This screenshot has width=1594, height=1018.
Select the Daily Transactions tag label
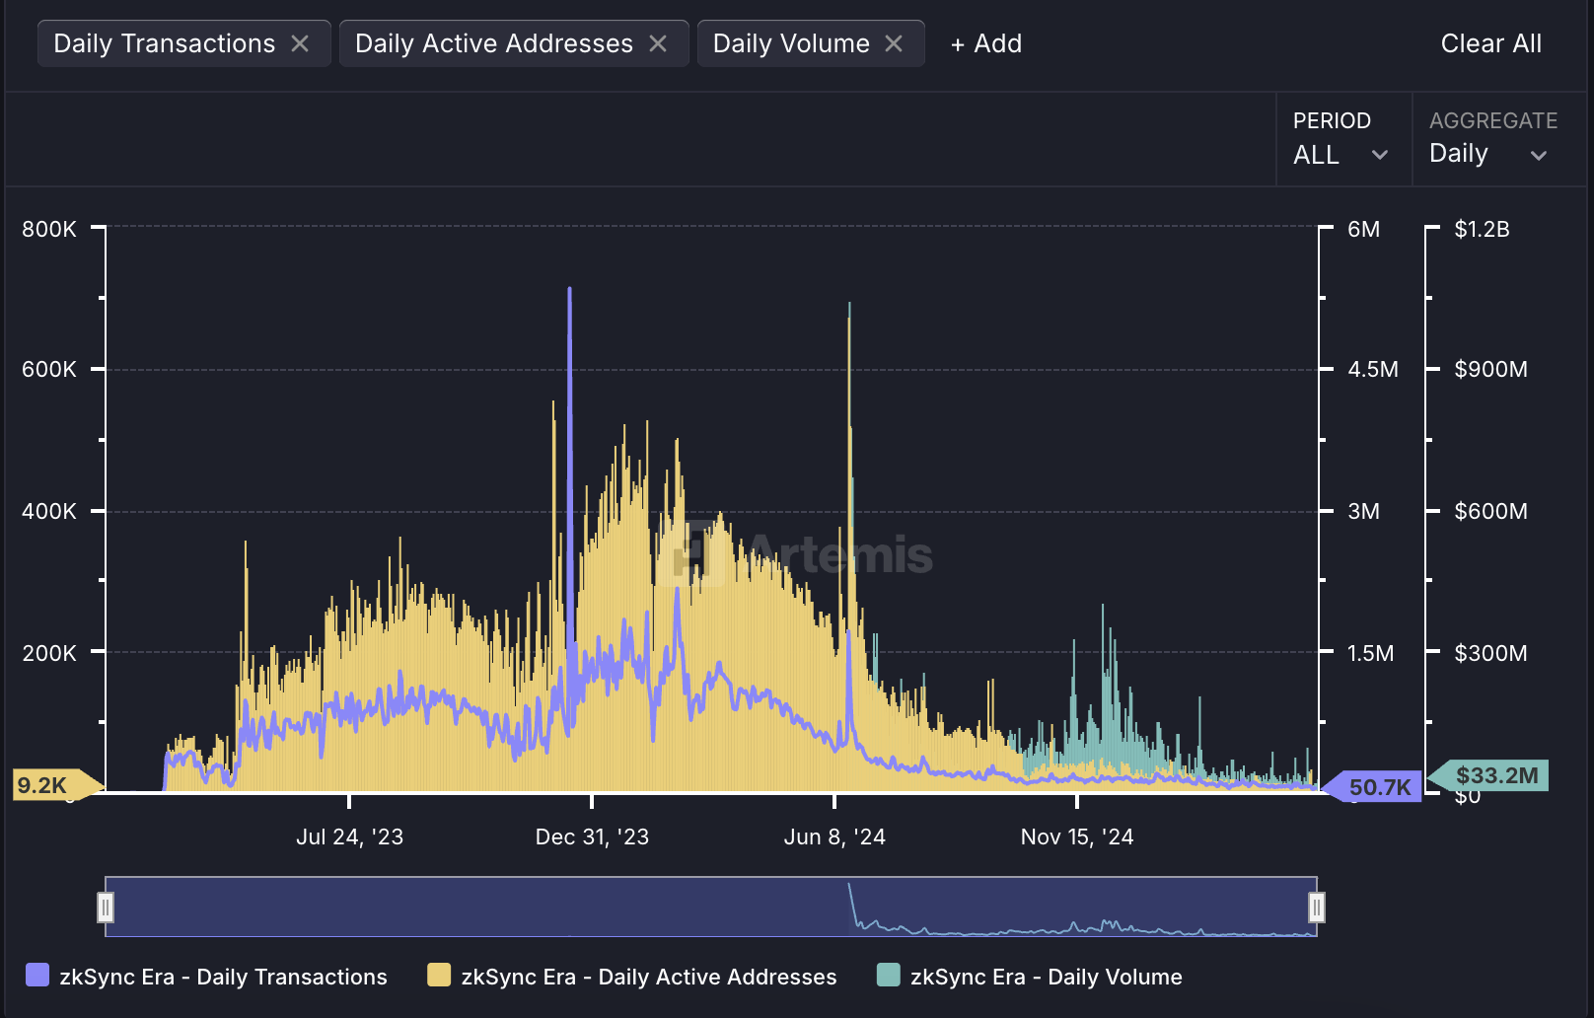[x=164, y=43]
